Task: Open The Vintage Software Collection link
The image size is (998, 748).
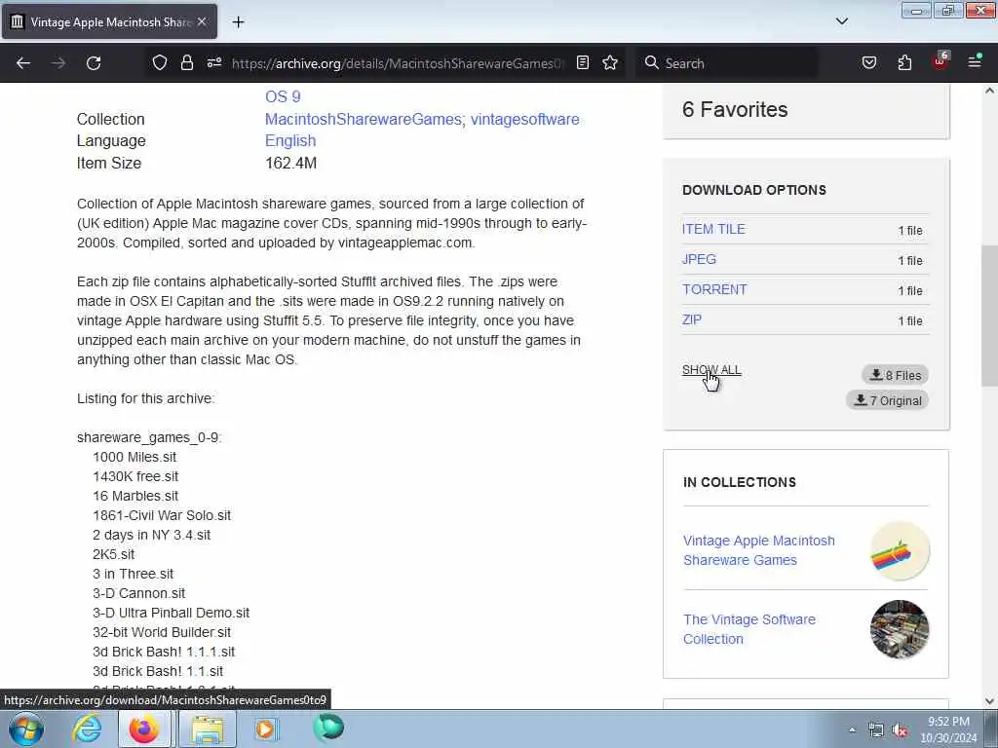Action: [749, 629]
